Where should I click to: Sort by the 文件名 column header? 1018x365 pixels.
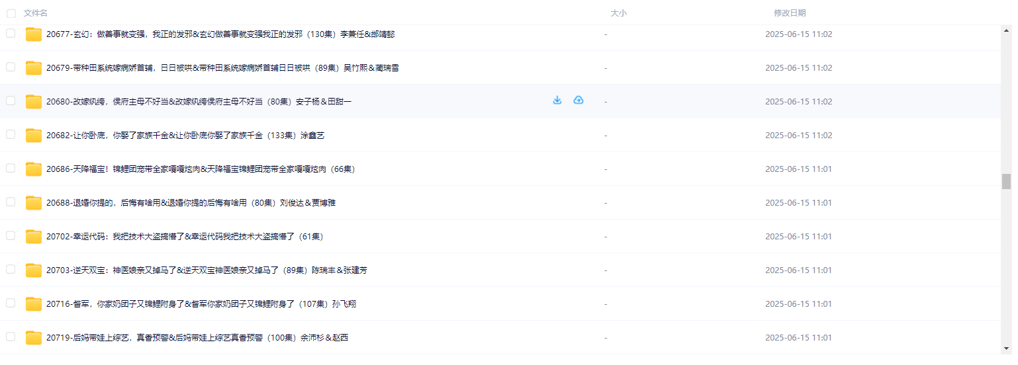(x=35, y=13)
